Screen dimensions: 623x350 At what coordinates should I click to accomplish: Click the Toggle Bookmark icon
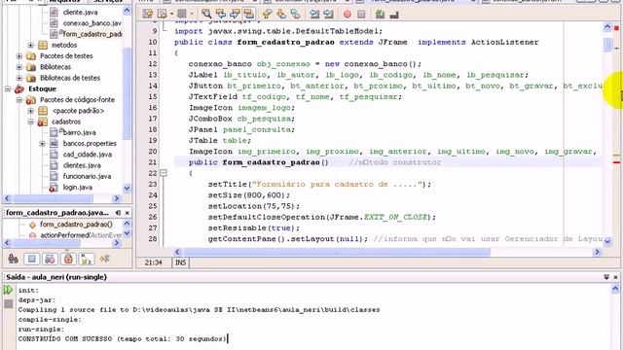[295, 14]
